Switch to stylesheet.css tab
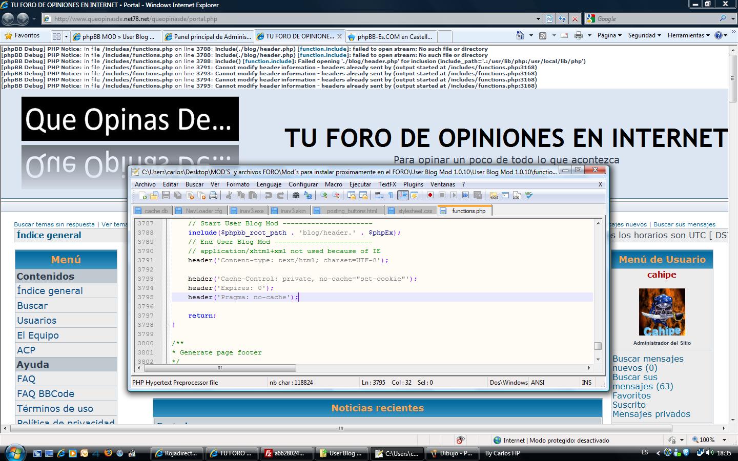 coord(411,211)
